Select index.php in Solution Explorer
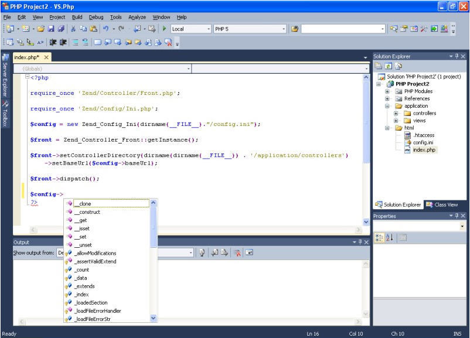The height and width of the screenshot is (338, 470). [424, 150]
